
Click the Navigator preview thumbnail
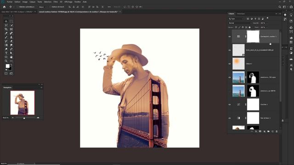(23, 103)
